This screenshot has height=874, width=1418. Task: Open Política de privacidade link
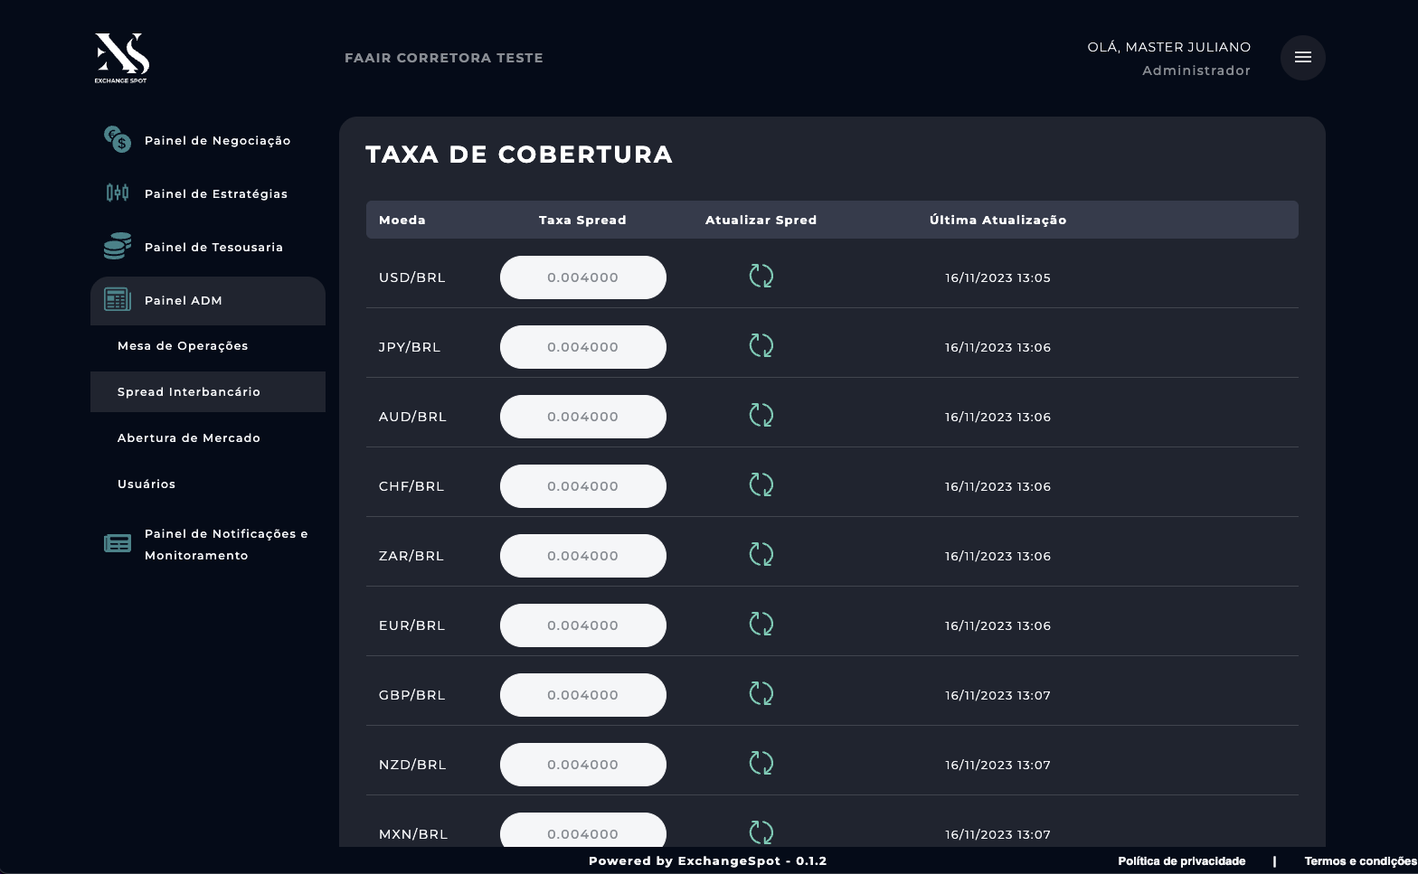[x=1181, y=861]
